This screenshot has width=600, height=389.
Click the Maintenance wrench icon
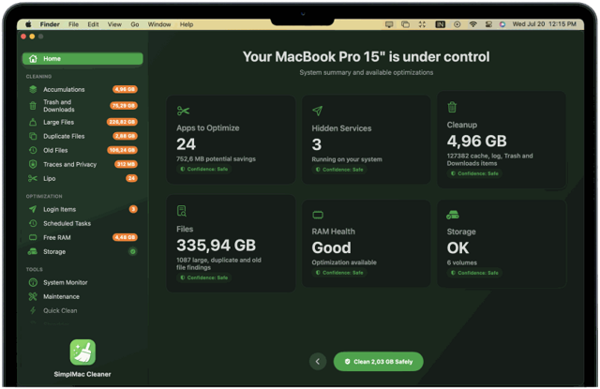tap(33, 296)
